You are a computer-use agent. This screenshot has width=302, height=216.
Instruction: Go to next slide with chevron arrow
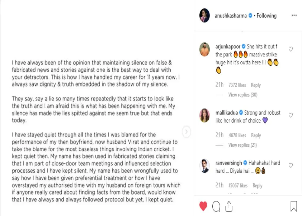[x=187, y=132]
